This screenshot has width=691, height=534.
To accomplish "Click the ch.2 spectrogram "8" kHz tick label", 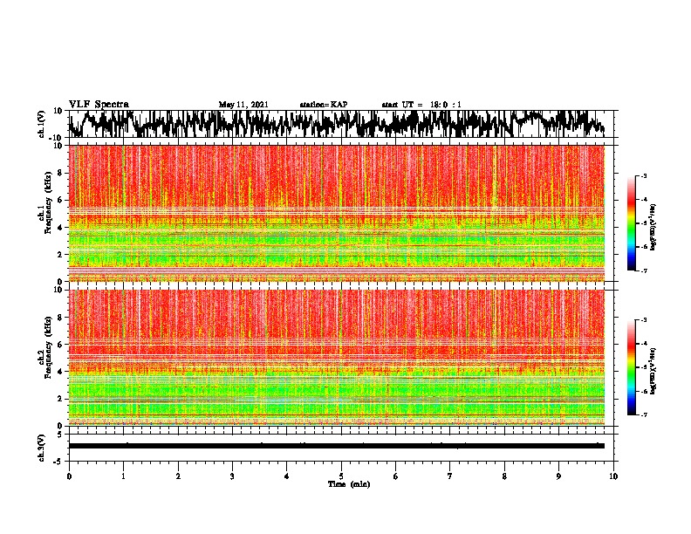I will coord(60,318).
